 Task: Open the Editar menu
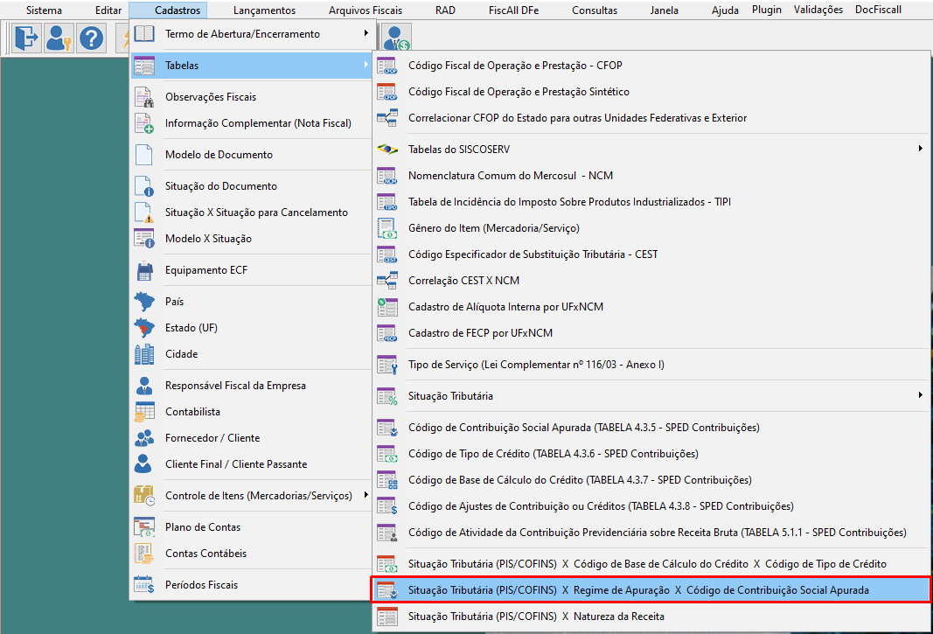(108, 10)
